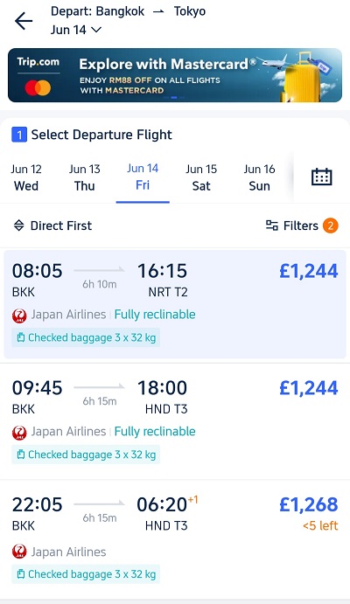The height and width of the screenshot is (604, 350).
Task: Open the calendar date picker icon
Action: click(321, 177)
